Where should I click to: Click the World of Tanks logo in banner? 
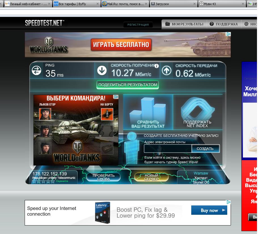[x=48, y=45]
